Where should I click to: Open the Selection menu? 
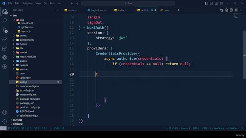coord(27,3)
